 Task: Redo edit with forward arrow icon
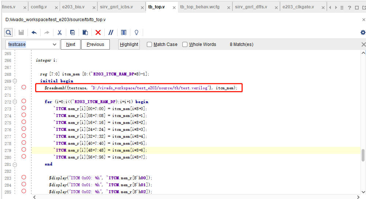(x=47, y=32)
